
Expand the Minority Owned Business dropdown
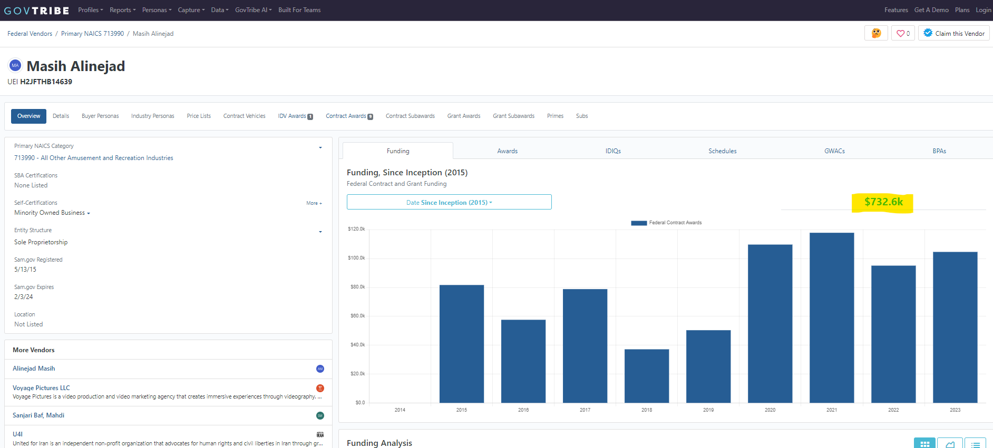52,213
